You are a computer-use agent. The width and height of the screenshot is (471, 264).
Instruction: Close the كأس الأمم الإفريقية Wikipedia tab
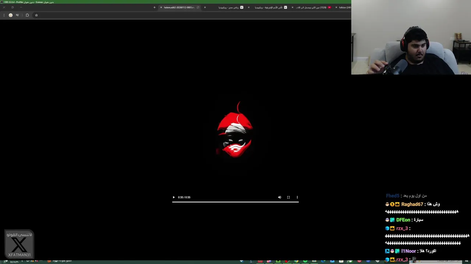pos(248,7)
